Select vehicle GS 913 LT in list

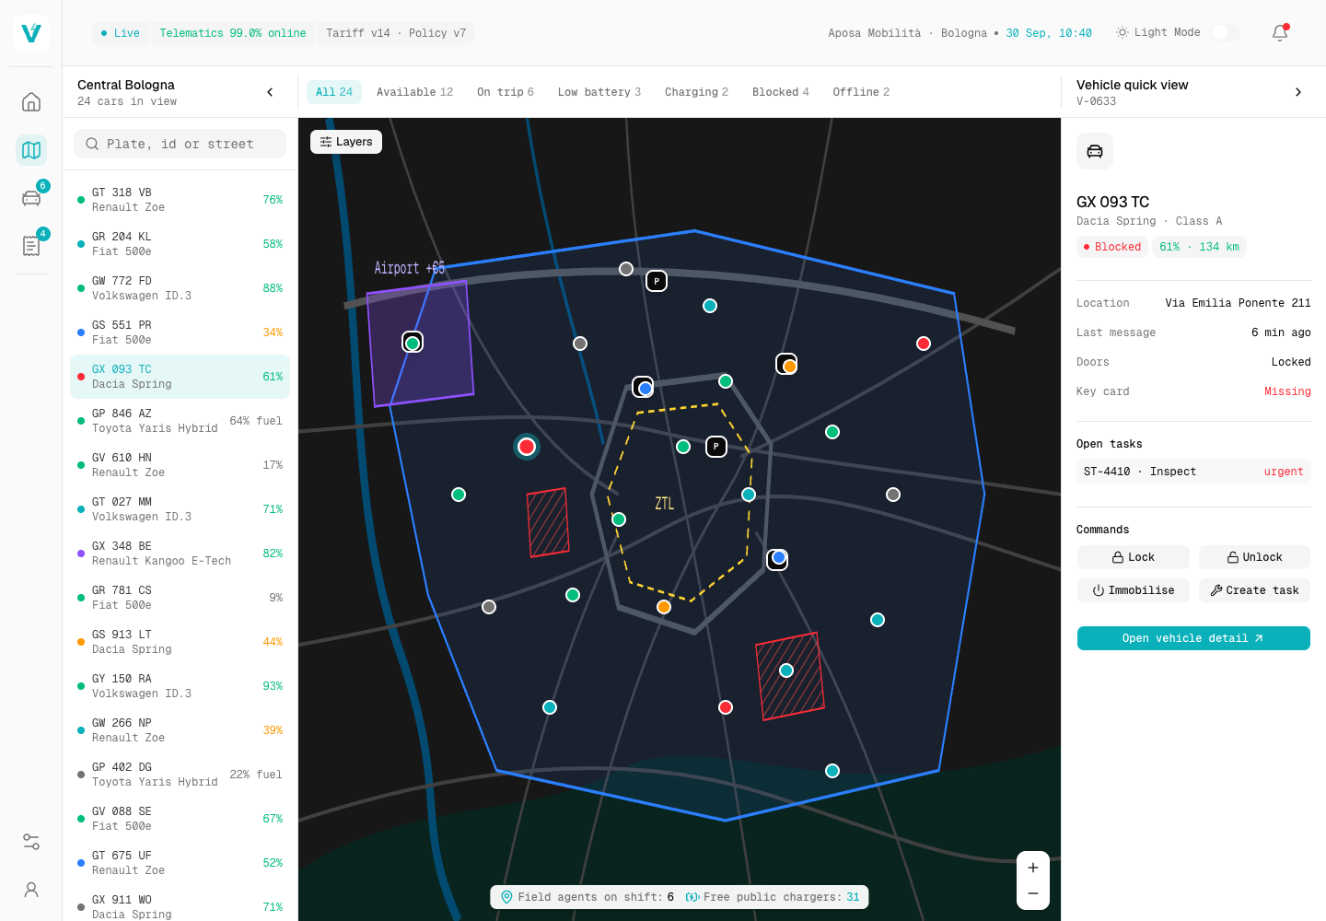pyautogui.click(x=180, y=642)
